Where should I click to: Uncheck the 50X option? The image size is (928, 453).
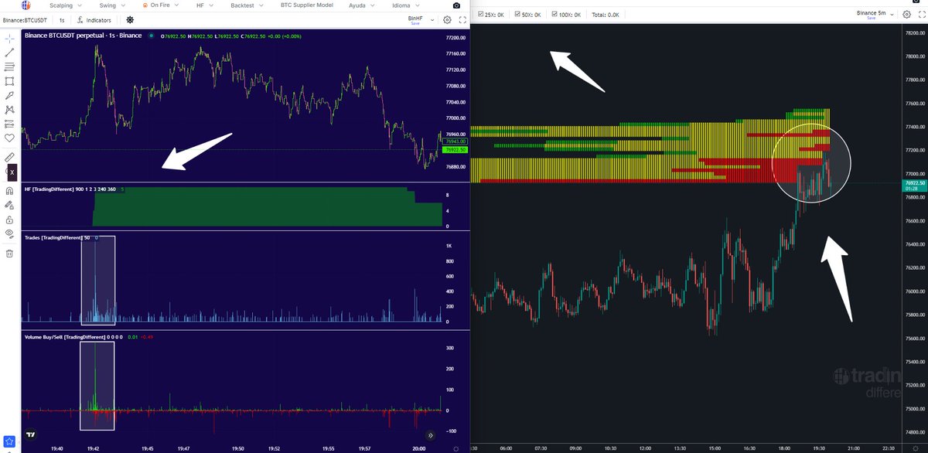click(x=517, y=14)
